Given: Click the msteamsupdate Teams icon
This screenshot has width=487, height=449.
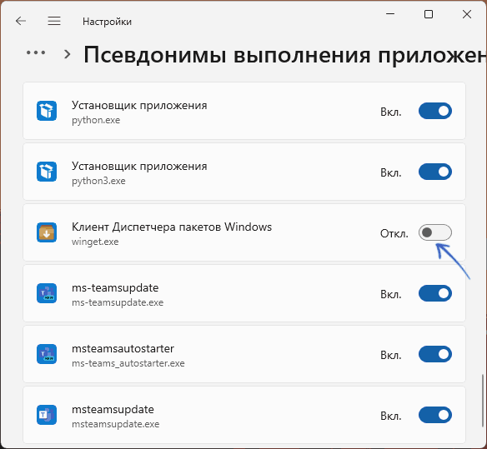Looking at the screenshot, I should coord(47,415).
